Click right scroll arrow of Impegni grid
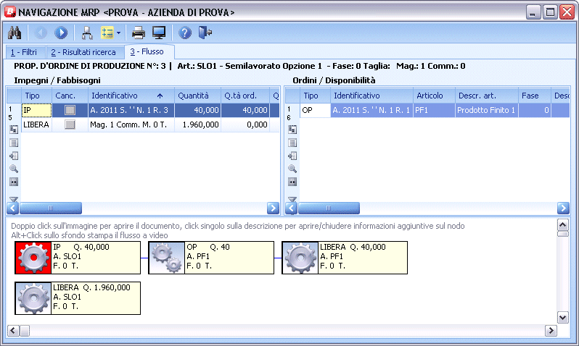 (x=273, y=208)
